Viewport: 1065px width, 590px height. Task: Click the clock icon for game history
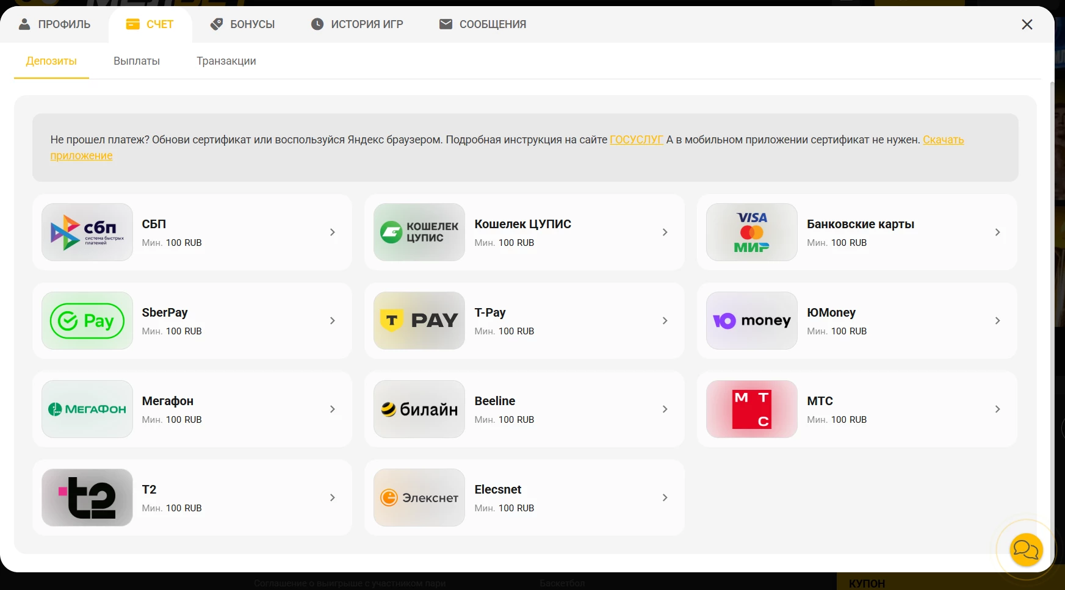point(317,24)
